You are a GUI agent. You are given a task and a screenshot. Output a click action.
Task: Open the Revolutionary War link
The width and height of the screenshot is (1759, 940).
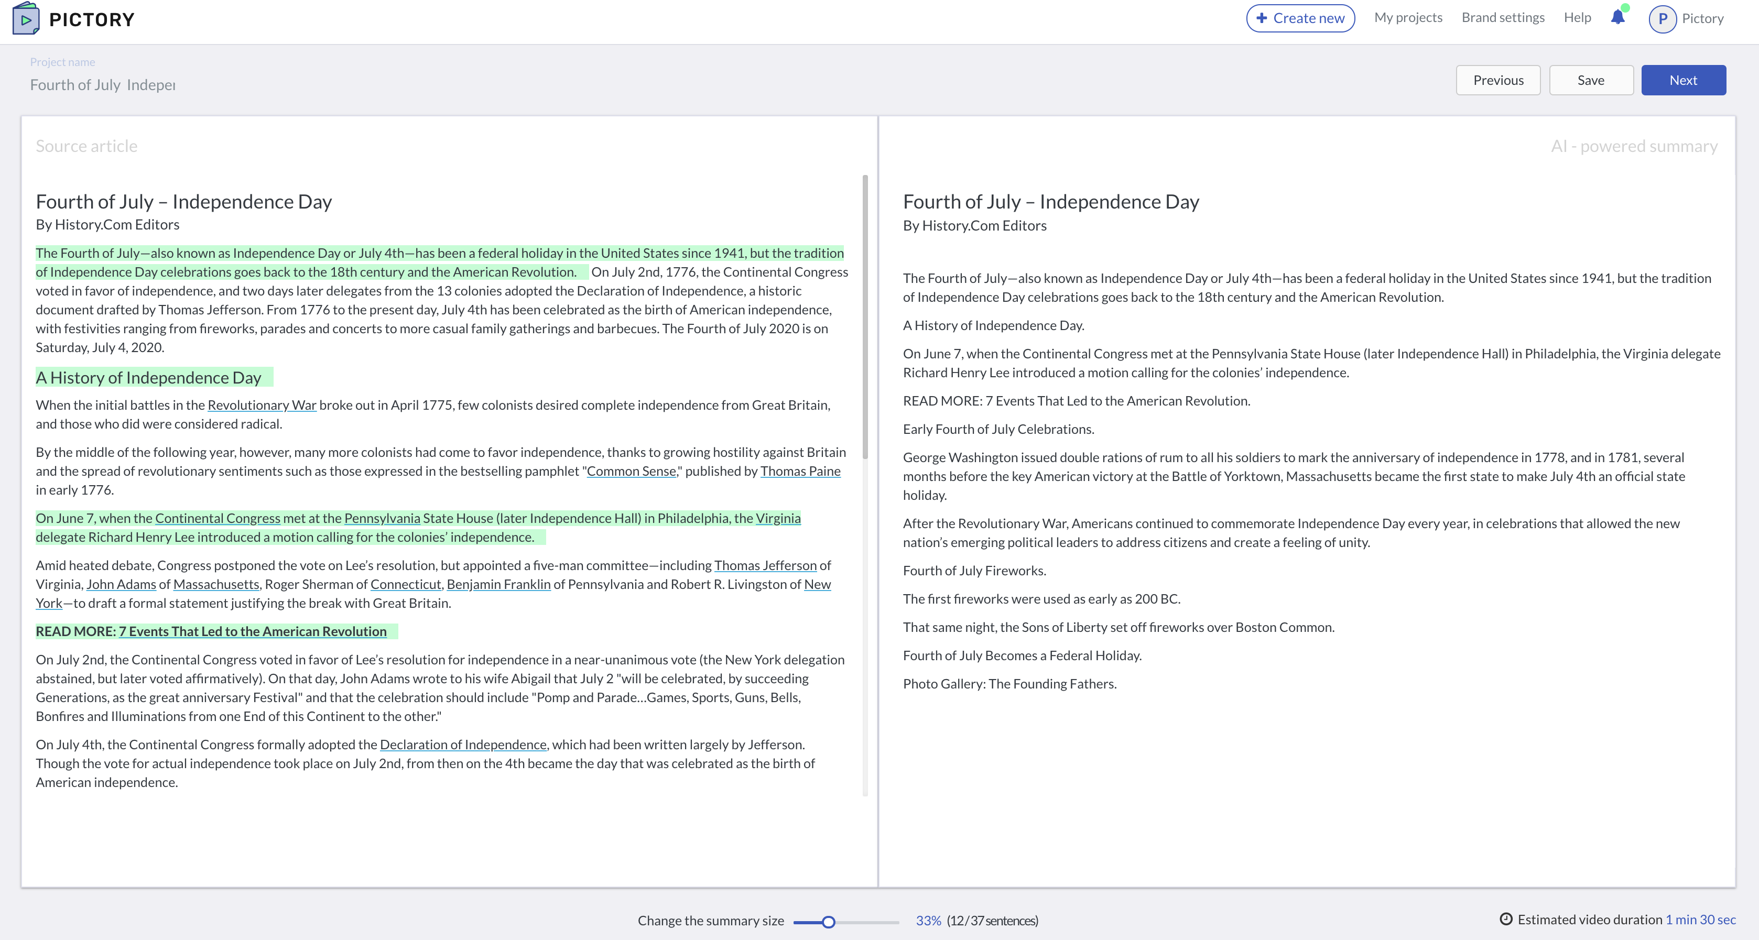tap(262, 405)
